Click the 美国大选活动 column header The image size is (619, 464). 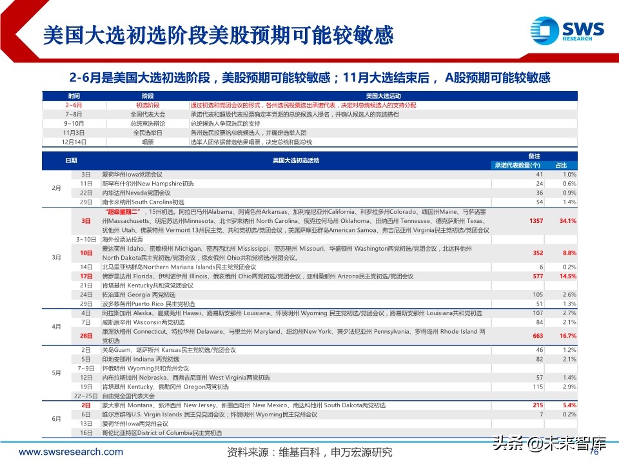click(383, 96)
